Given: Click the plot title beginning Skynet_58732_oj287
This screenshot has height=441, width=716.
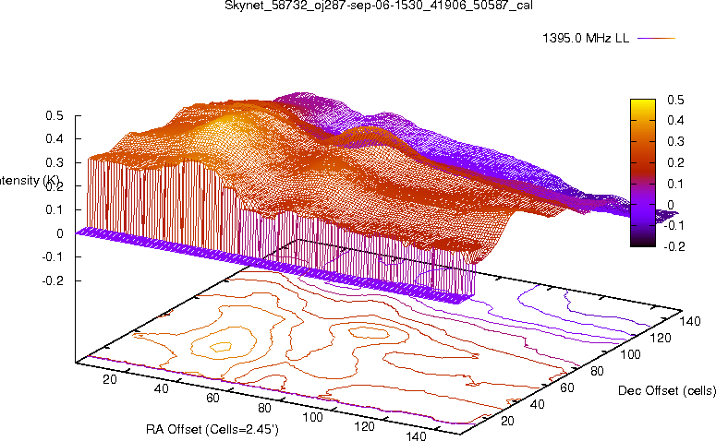Looking at the screenshot, I should (x=379, y=6).
